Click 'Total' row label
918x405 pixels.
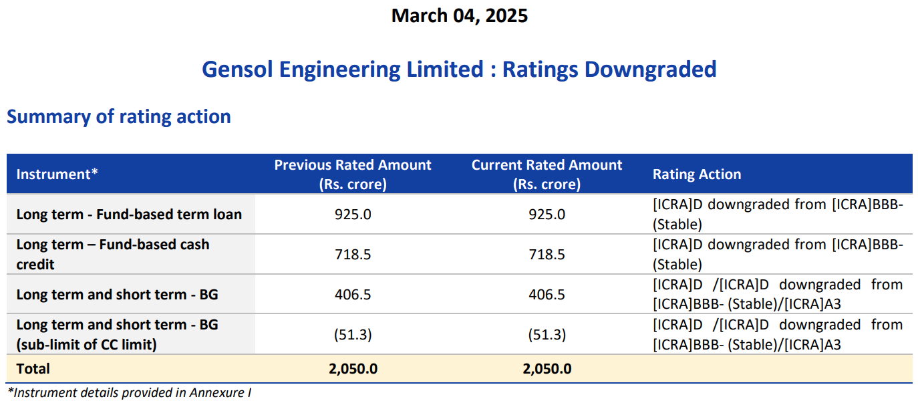[x=33, y=369]
